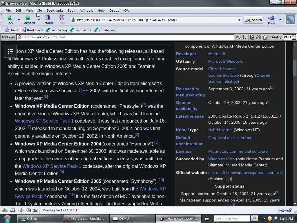Screen dimensions: 297x223
Task: Open the Window menu
Action: pos(86,10)
